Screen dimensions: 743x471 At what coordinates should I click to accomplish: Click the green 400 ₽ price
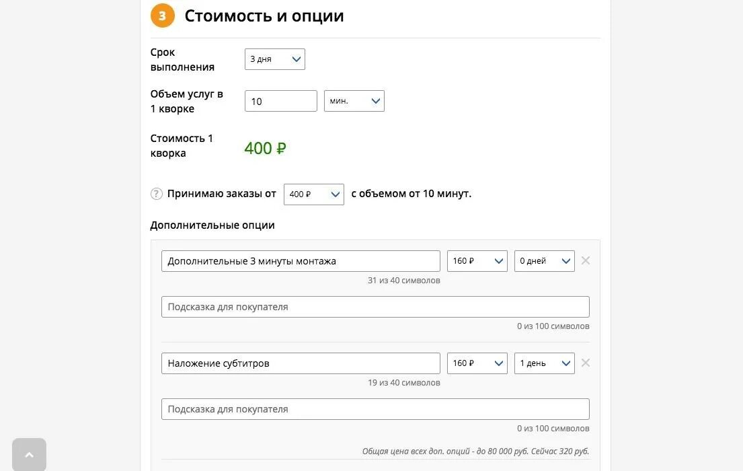coord(265,148)
